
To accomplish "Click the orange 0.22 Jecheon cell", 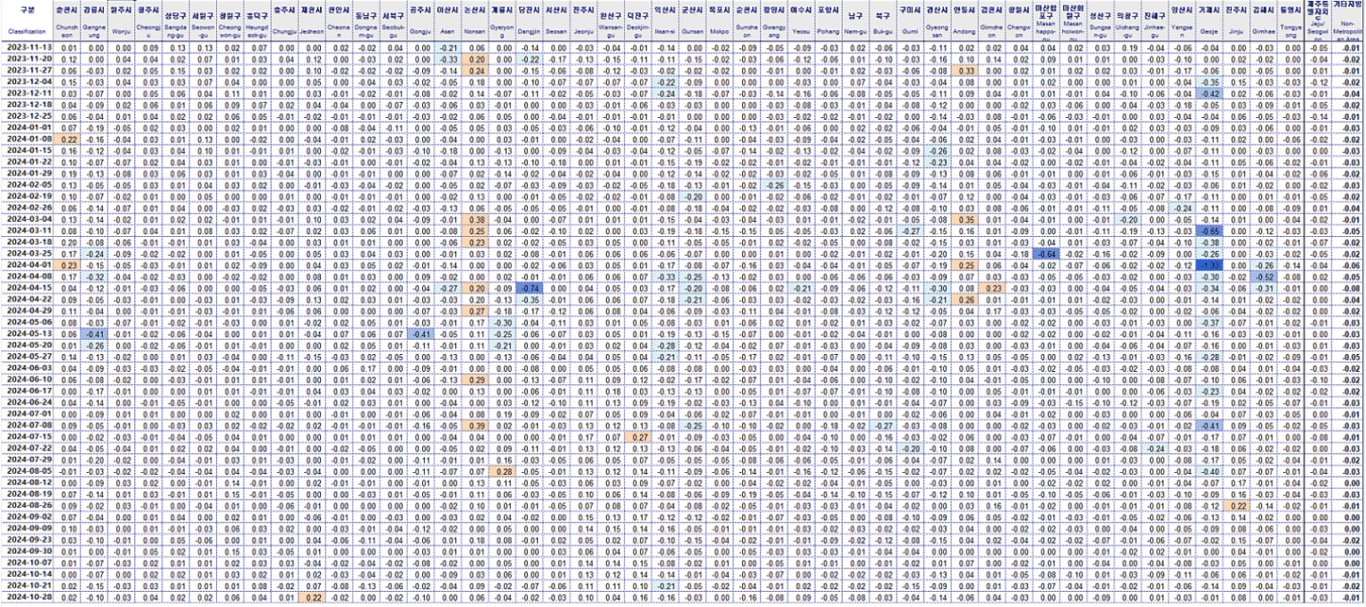I will [312, 598].
